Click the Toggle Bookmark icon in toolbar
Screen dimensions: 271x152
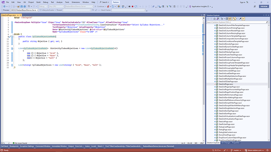coord(174,7)
